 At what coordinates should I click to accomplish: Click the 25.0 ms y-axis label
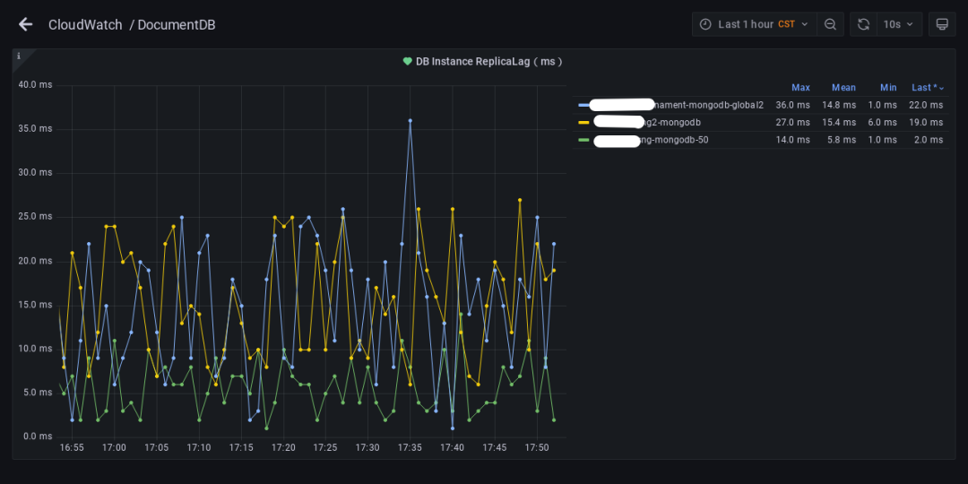36,217
